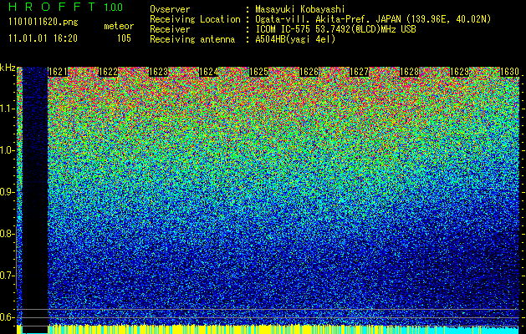Click the name Masayuki Kobayashi
The image size is (526, 334).
click(x=300, y=9)
